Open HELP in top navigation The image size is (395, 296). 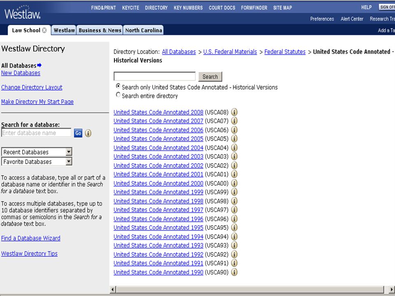tap(366, 7)
